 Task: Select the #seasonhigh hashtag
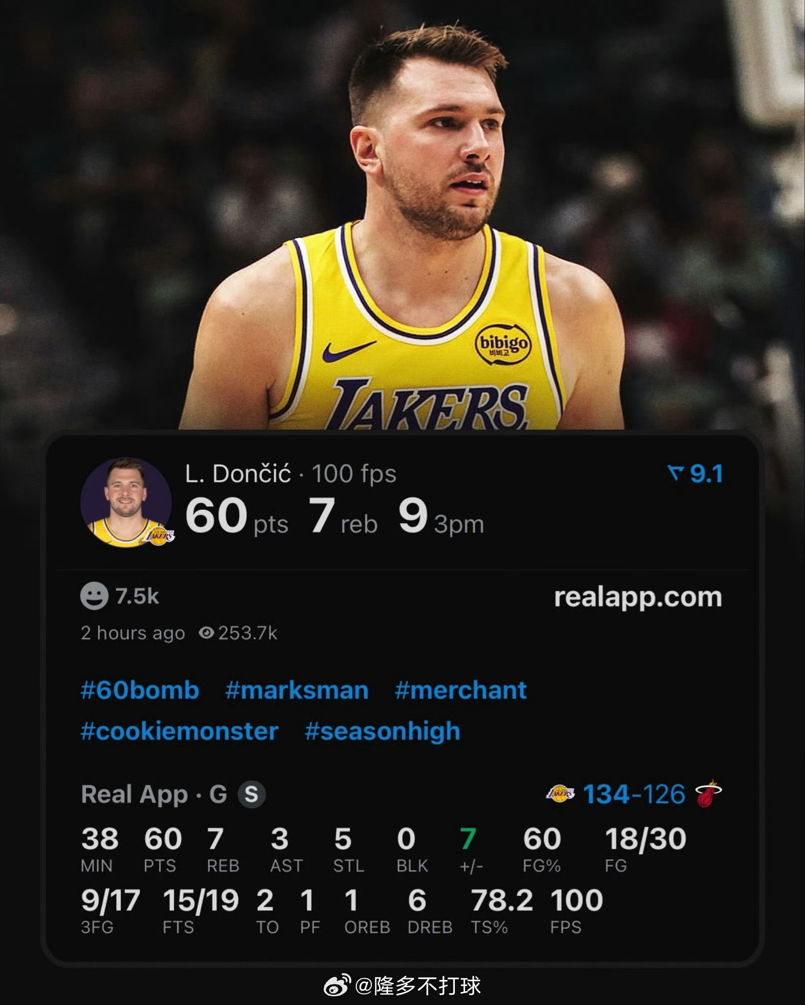[x=383, y=731]
